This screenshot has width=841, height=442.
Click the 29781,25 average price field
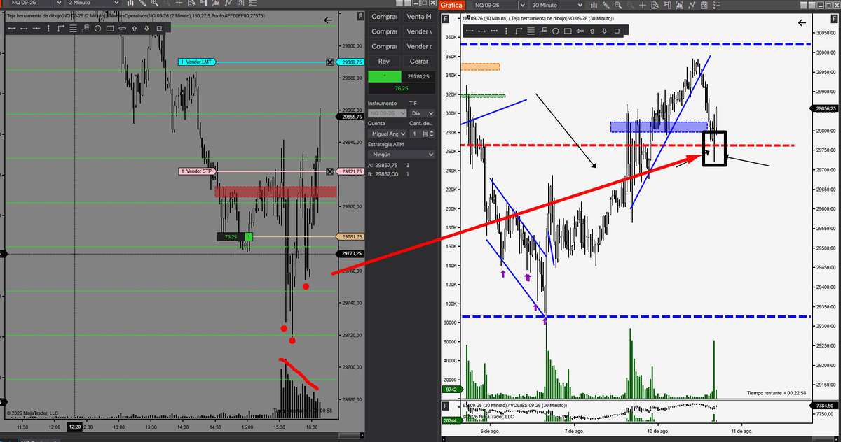coord(418,76)
